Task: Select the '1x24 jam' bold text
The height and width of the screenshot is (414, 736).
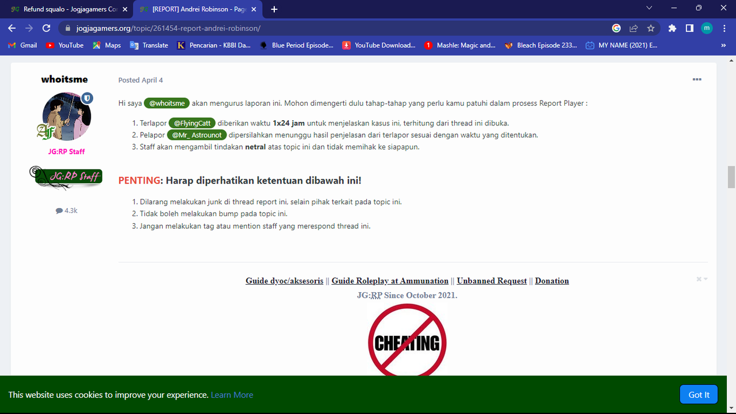Action: (x=289, y=123)
